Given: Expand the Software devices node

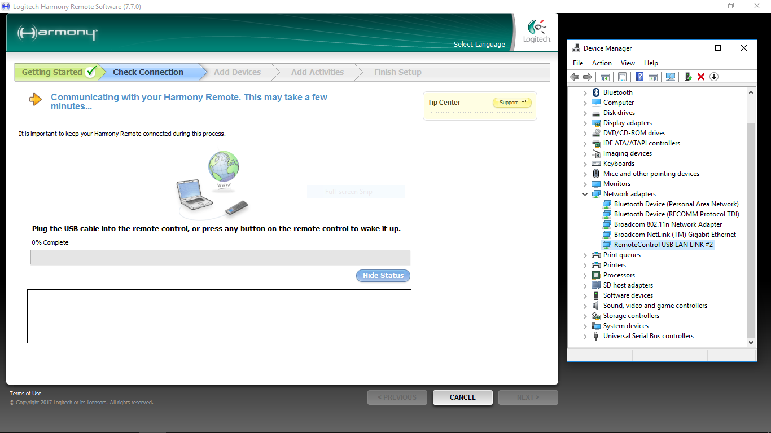Looking at the screenshot, I should (585, 295).
